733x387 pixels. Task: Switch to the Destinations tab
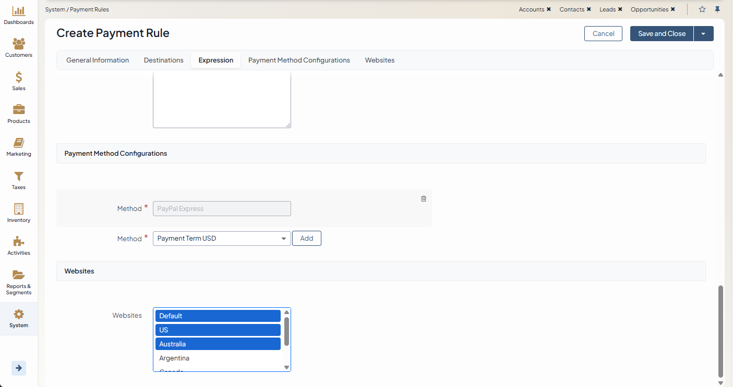click(x=164, y=60)
